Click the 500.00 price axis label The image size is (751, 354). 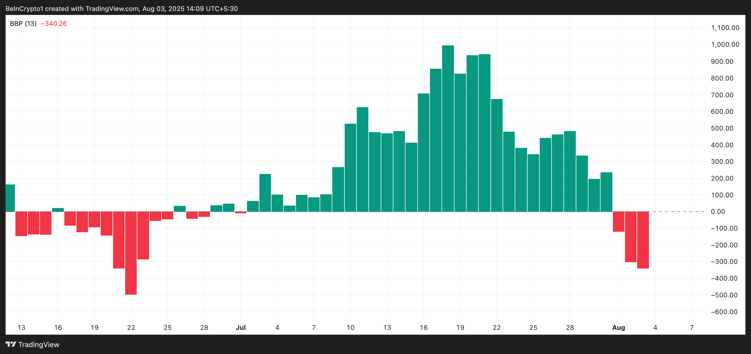click(x=722, y=128)
